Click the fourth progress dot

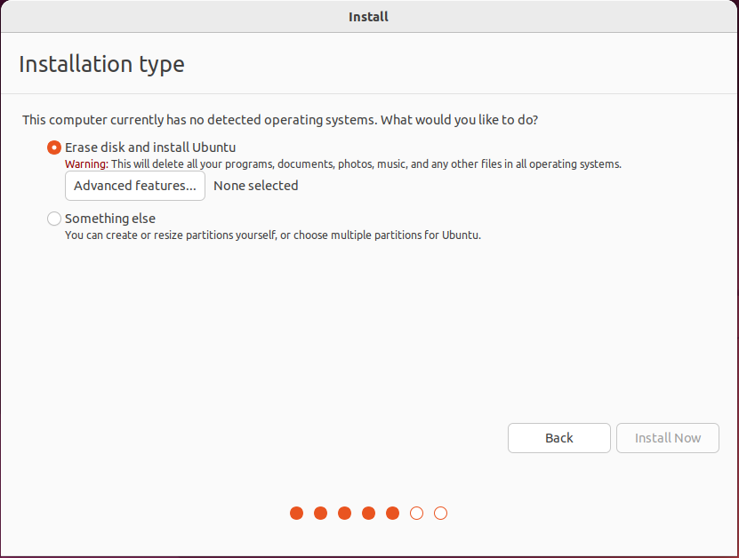tap(369, 513)
